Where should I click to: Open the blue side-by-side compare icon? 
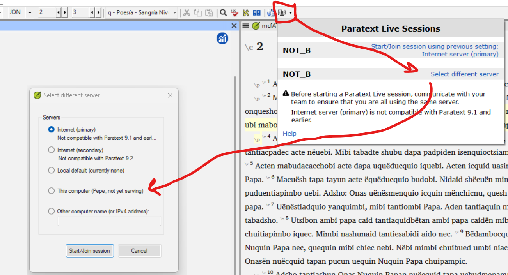[x=256, y=12]
